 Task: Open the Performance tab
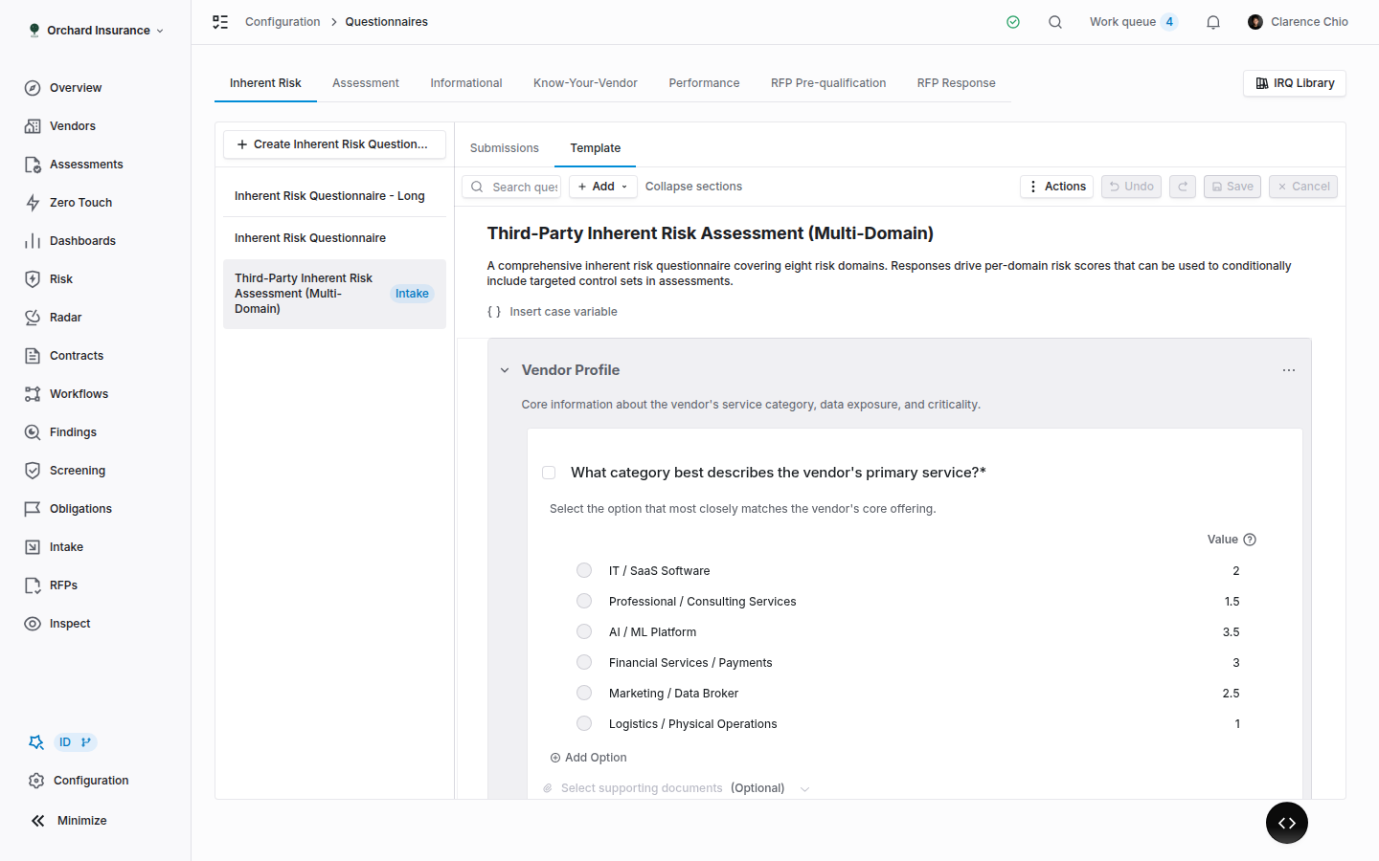pos(704,83)
